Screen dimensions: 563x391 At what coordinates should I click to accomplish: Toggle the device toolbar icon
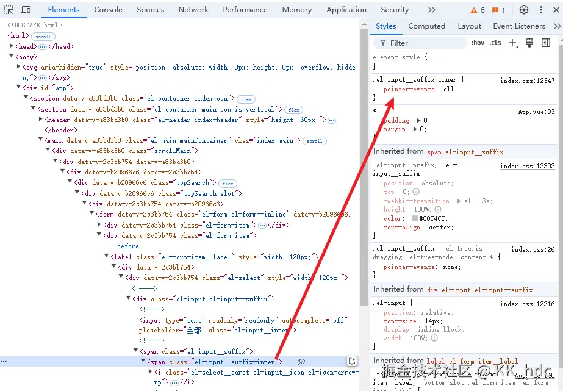tap(26, 10)
